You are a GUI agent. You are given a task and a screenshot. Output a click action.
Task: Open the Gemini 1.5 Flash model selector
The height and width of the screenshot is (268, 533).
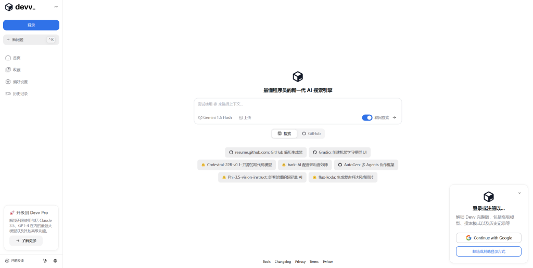[x=215, y=118]
